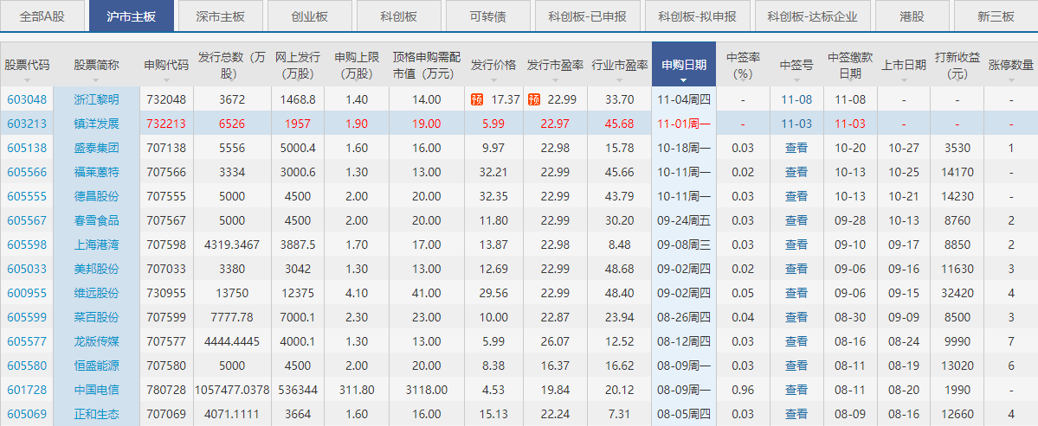Open the 盛泰集团 stock name link
The image size is (1038, 426).
pos(97,148)
